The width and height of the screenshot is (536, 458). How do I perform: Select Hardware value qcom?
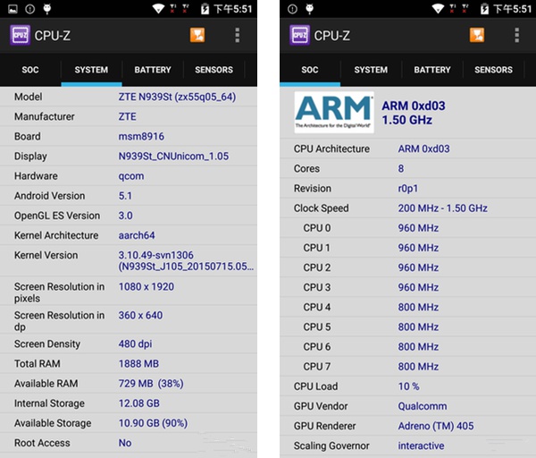tap(131, 176)
